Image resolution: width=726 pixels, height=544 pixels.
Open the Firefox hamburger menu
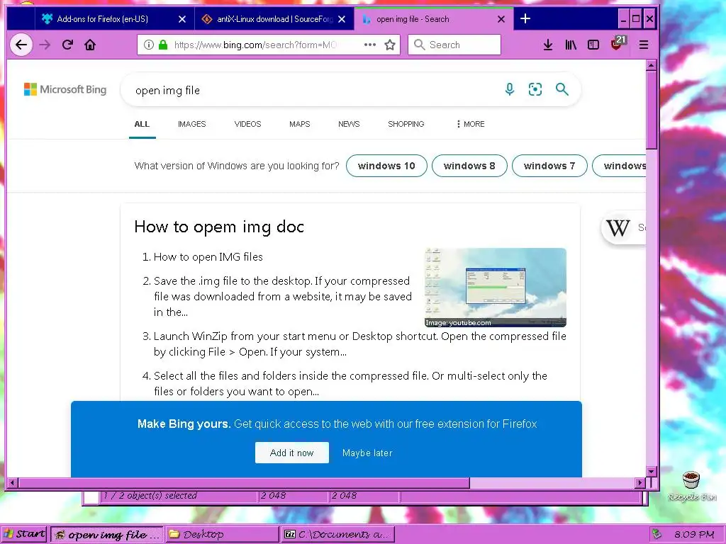click(644, 45)
